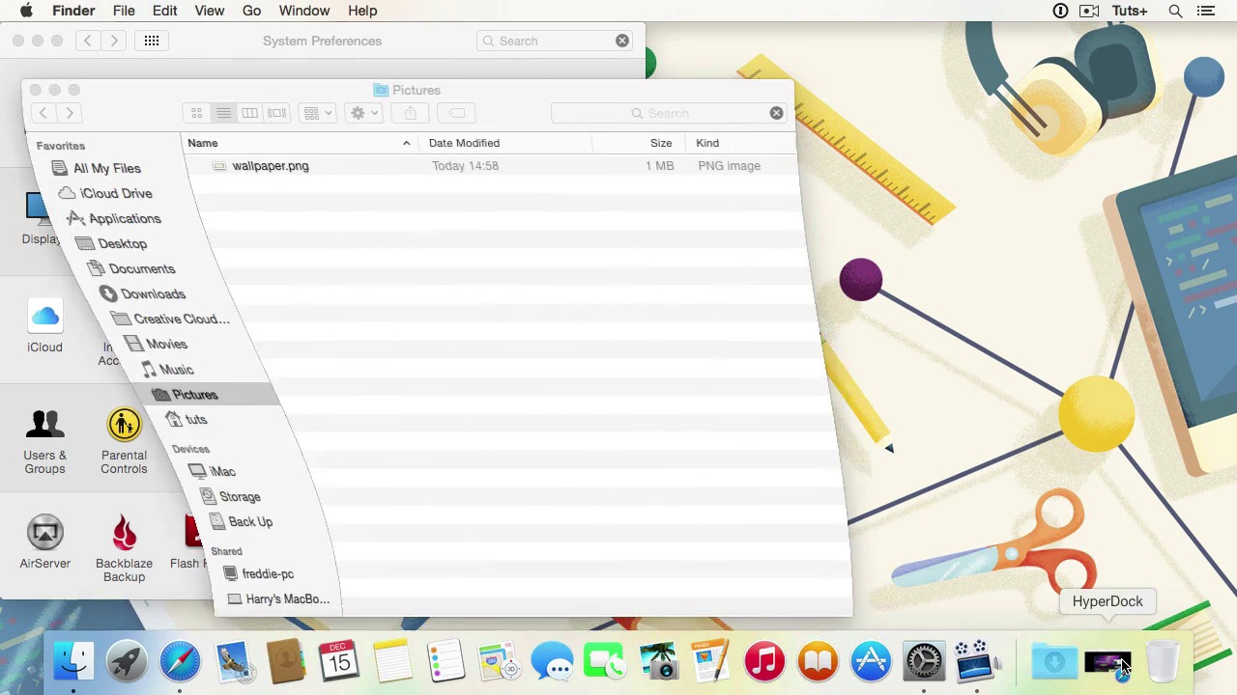Open freddie-pc shared computer
Screen dimensions: 1237x695
coord(257,573)
